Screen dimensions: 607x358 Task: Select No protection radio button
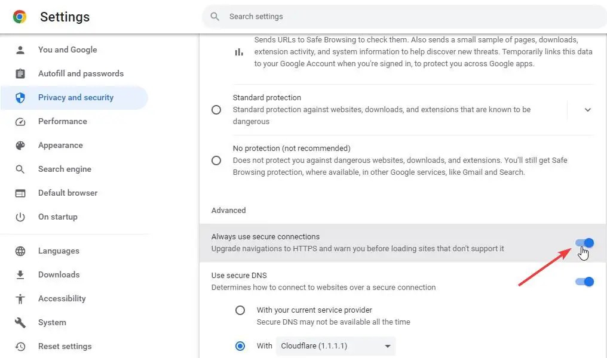click(x=216, y=161)
